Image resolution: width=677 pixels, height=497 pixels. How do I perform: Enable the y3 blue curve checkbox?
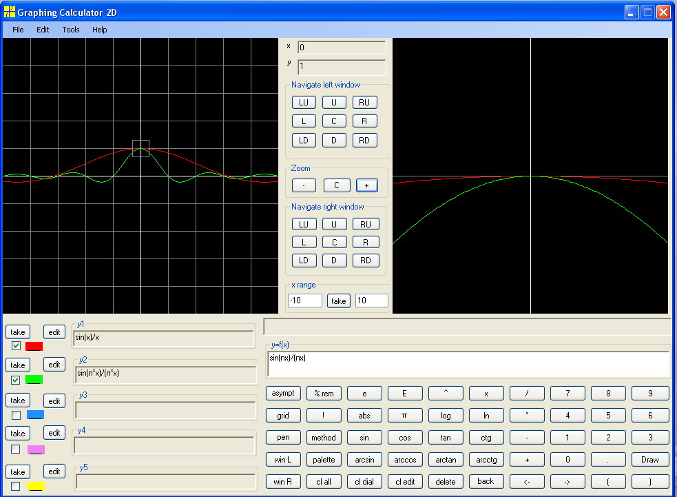[16, 415]
